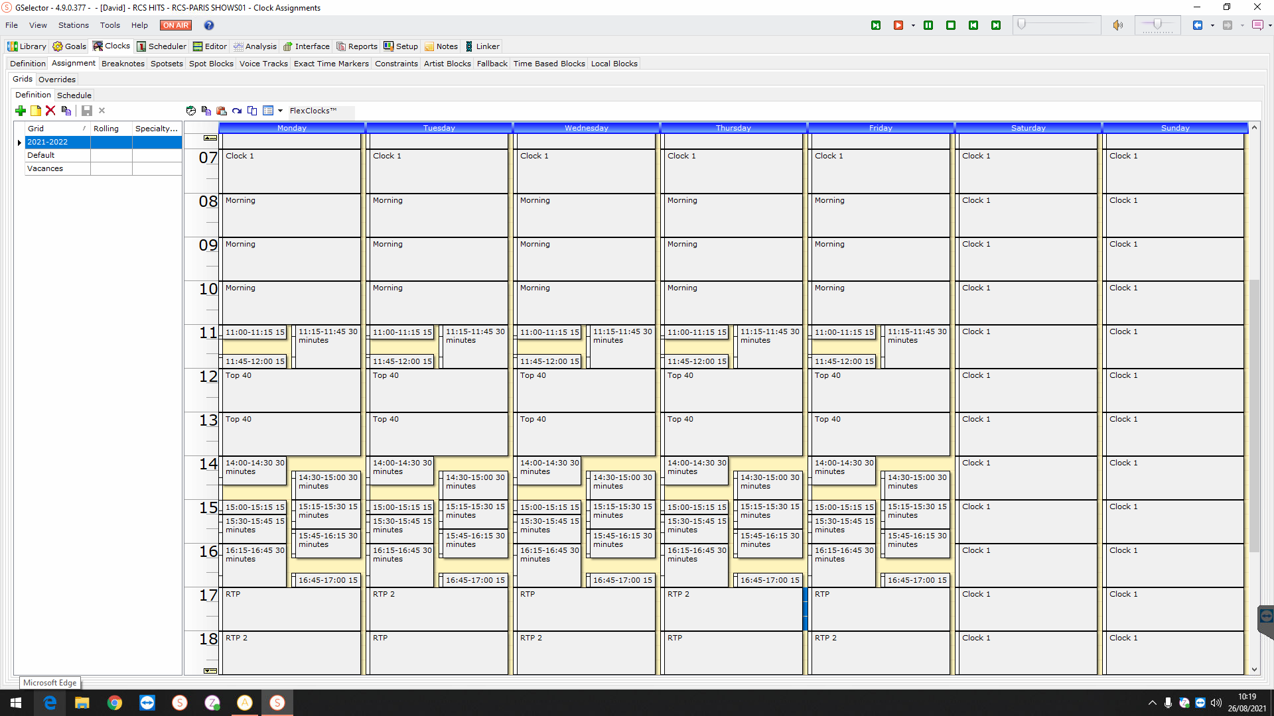The width and height of the screenshot is (1274, 716).
Task: Open Microsoft Edge from the taskbar
Action: point(50,703)
